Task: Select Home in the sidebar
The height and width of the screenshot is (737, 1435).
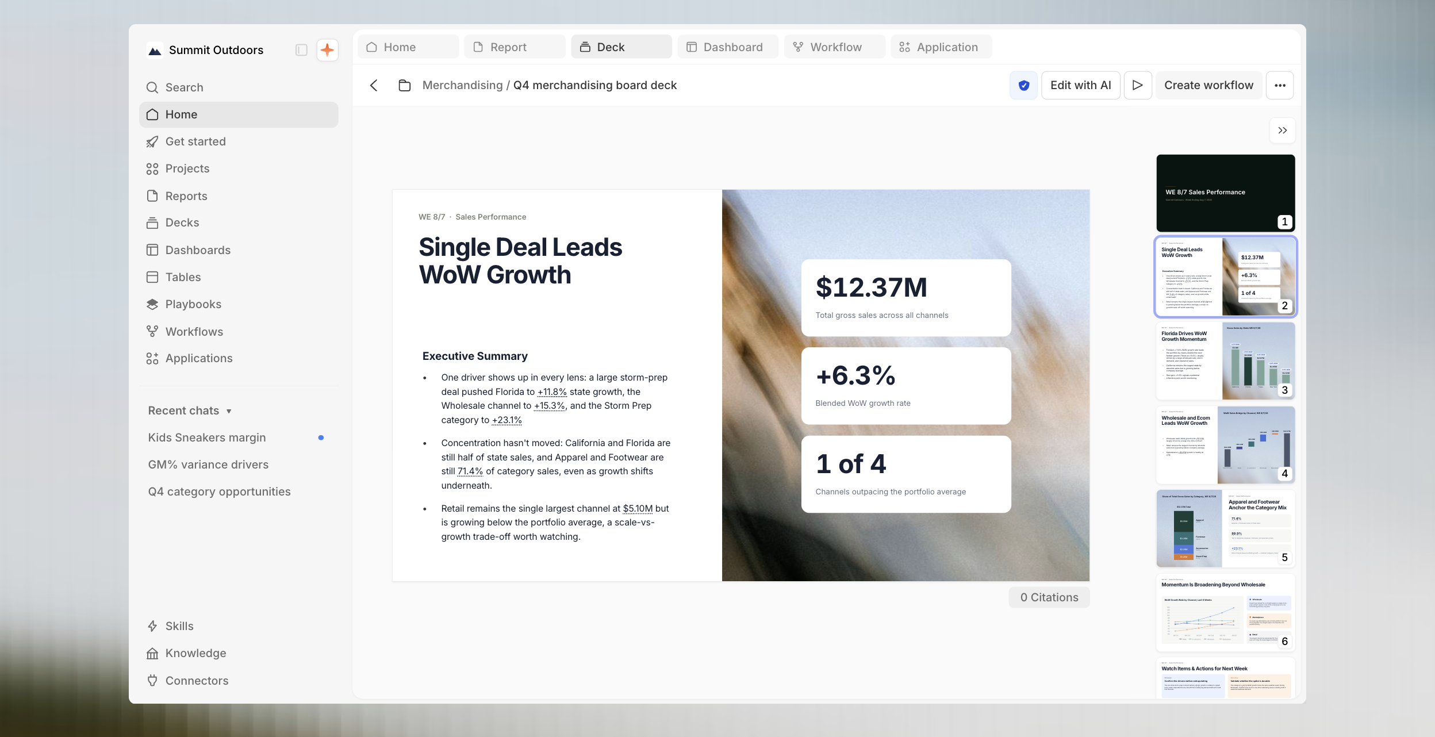Action: [x=239, y=114]
